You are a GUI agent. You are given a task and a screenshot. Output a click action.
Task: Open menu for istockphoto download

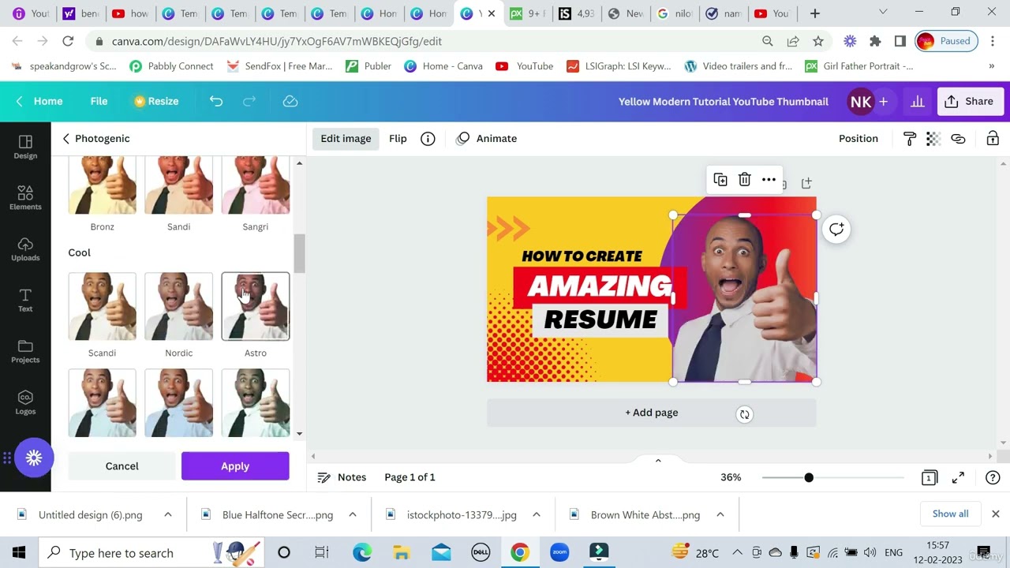(536, 514)
